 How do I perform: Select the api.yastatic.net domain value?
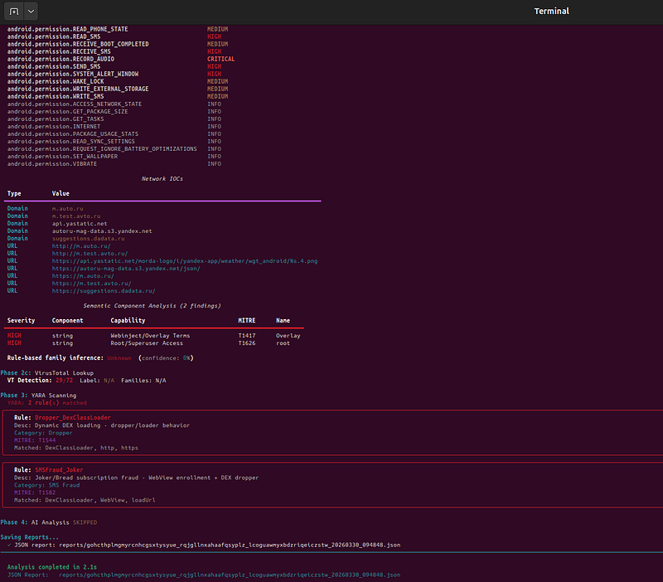80,224
